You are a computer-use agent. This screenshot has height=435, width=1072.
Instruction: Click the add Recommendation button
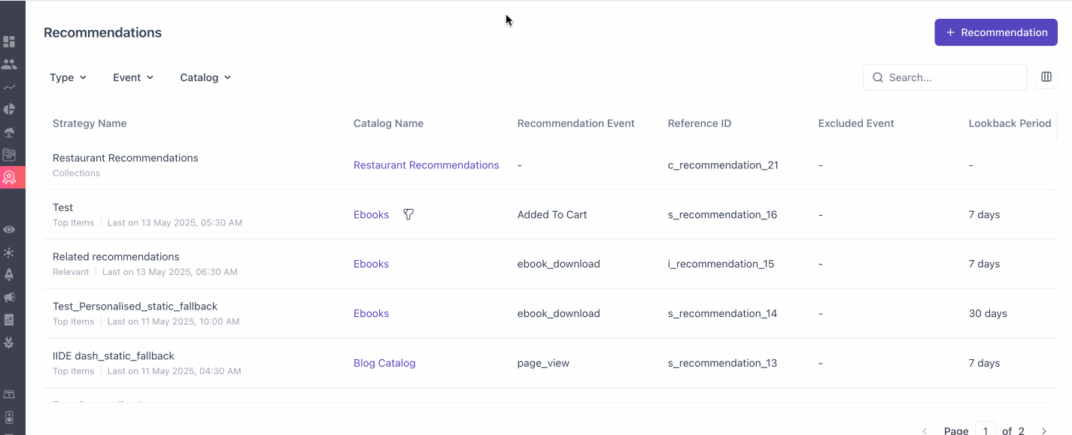click(x=995, y=32)
